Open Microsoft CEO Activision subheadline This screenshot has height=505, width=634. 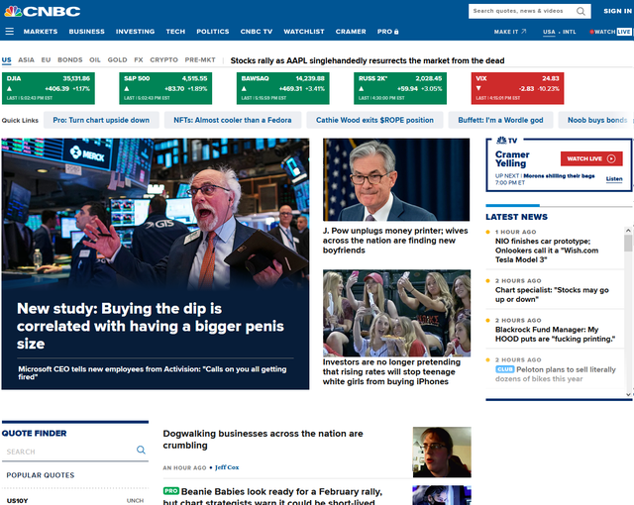[153, 372]
